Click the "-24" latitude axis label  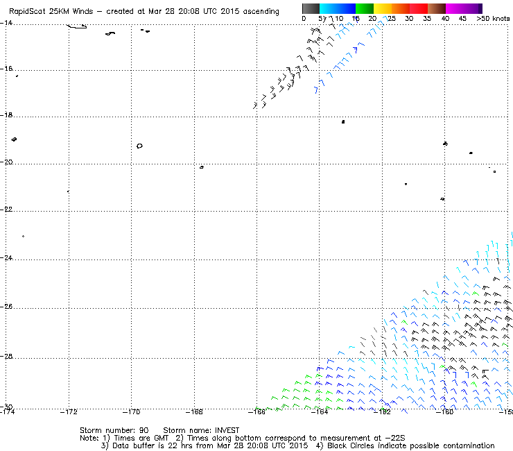(x=6, y=257)
